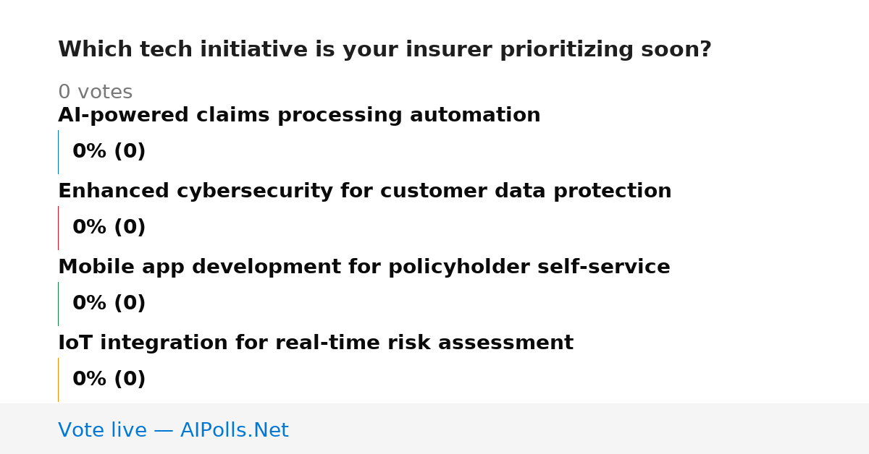Click the word AIPolls.Net in footer
869x454 pixels.
point(235,430)
